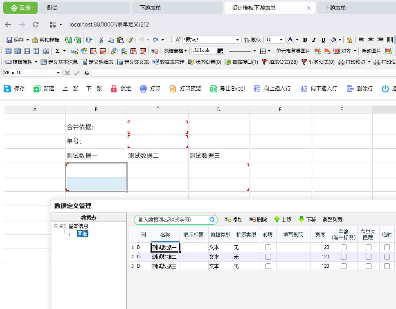Click the undo arrow icon
This screenshot has height=309, width=396.
(x=142, y=40)
